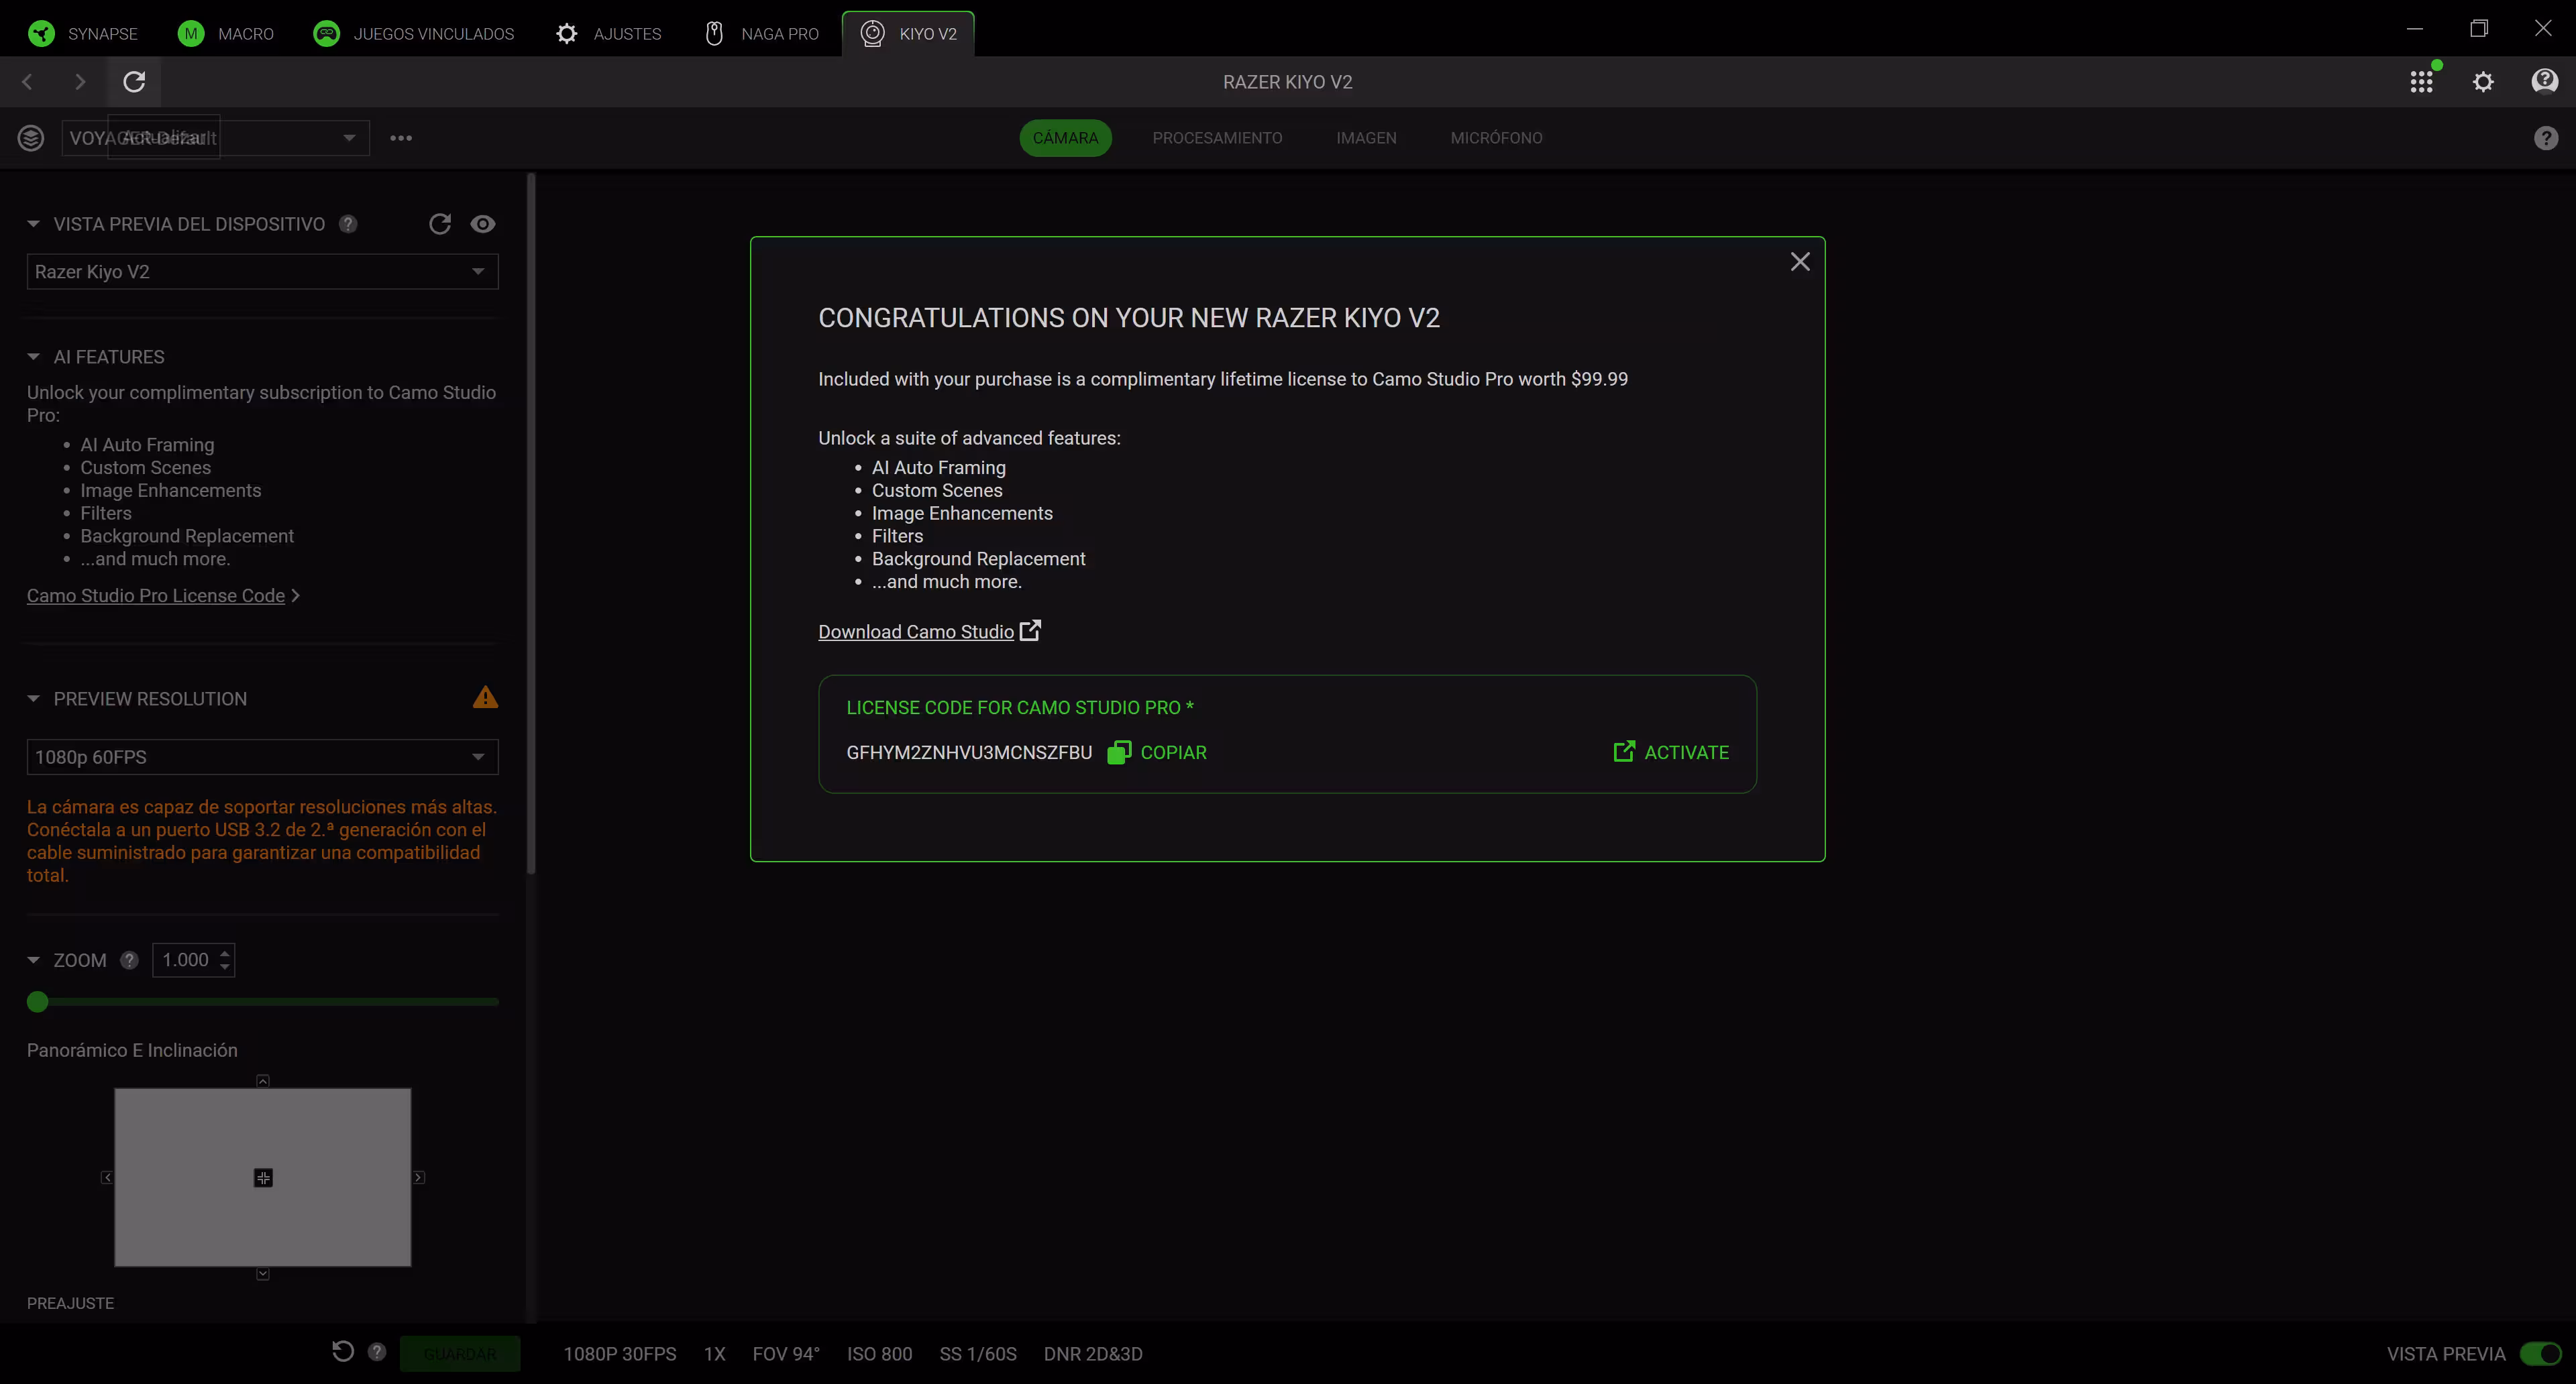Click the zoom slider handle
Viewport: 2576px width, 1384px height.
click(38, 1001)
